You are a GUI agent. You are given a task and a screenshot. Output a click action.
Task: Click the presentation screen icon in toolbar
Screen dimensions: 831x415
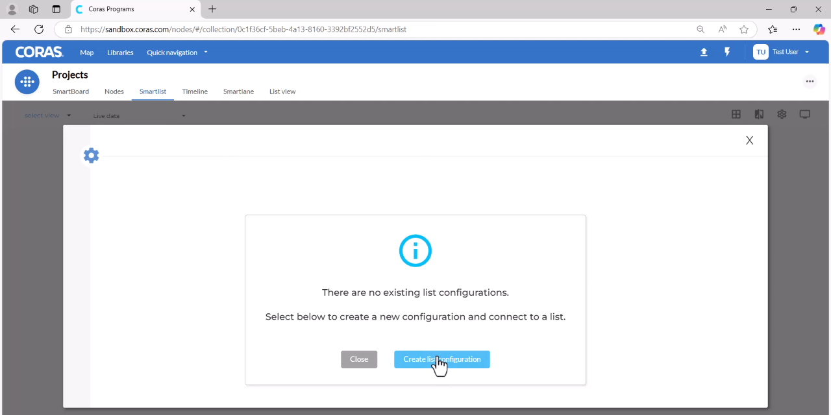805,114
